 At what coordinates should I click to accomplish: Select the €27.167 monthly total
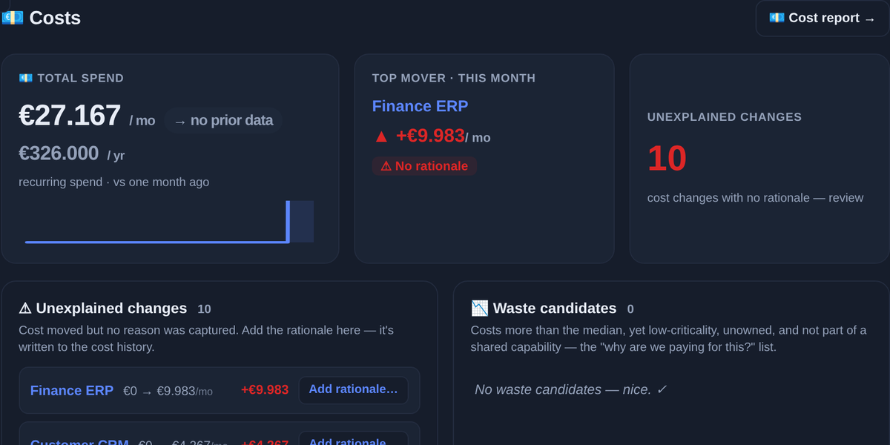pyautogui.click(x=70, y=116)
